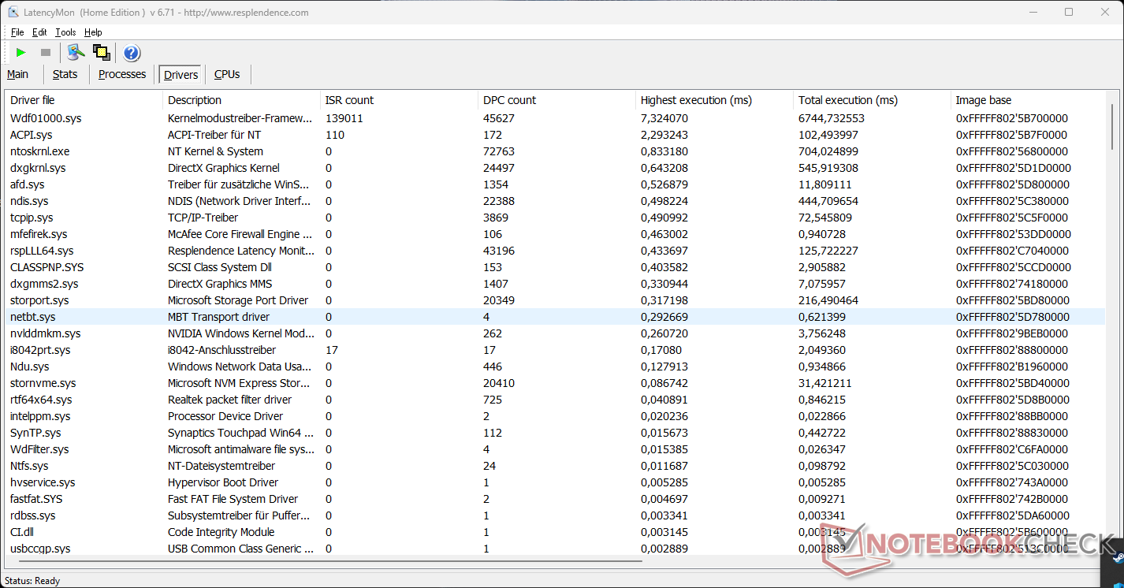Open help via the blue question mark

click(132, 53)
